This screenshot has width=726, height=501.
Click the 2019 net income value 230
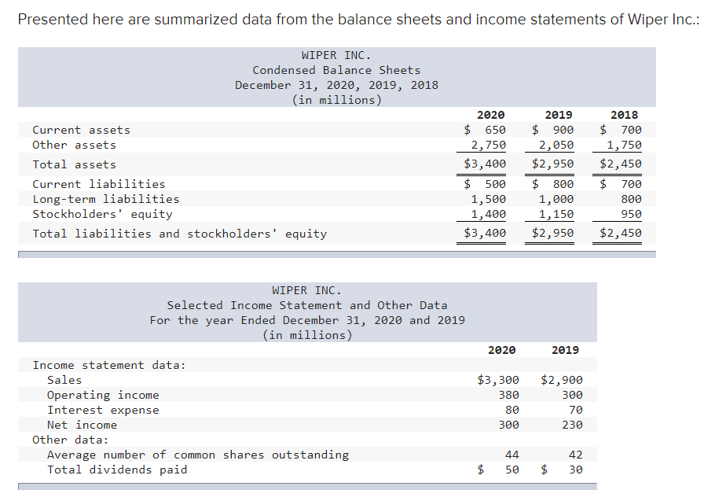(572, 425)
